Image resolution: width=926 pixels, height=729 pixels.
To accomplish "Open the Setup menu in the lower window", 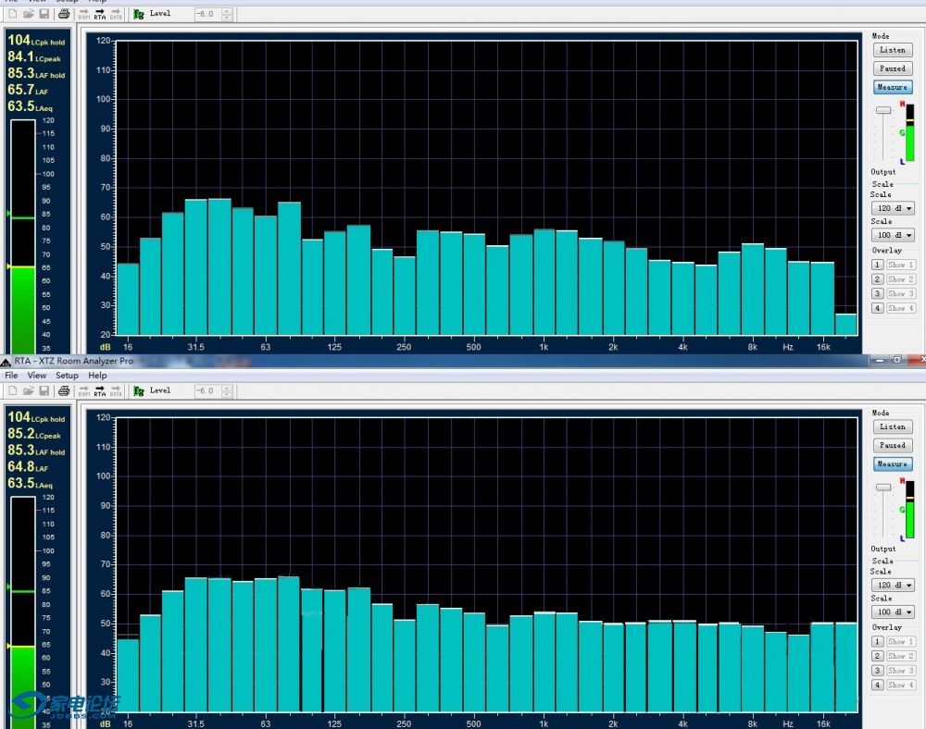I will [x=67, y=376].
